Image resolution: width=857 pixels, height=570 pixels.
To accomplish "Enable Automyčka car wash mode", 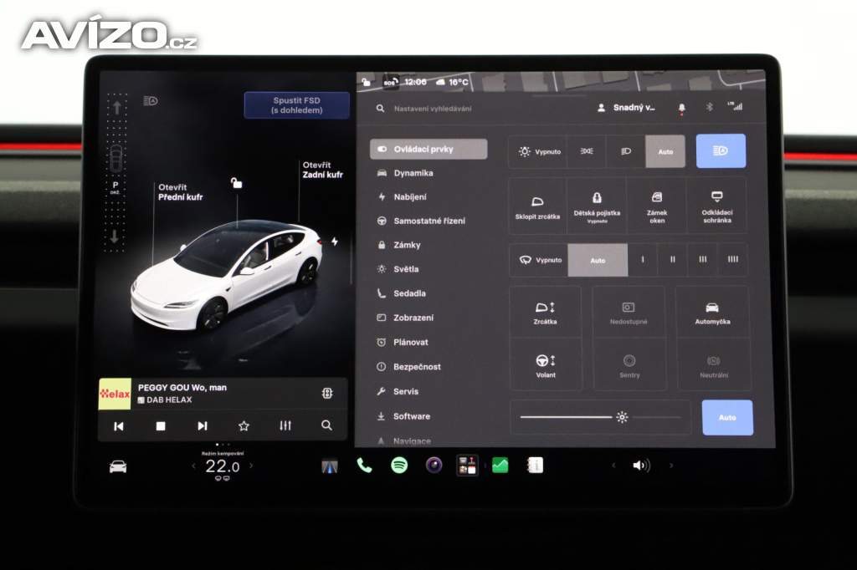I will [712, 313].
